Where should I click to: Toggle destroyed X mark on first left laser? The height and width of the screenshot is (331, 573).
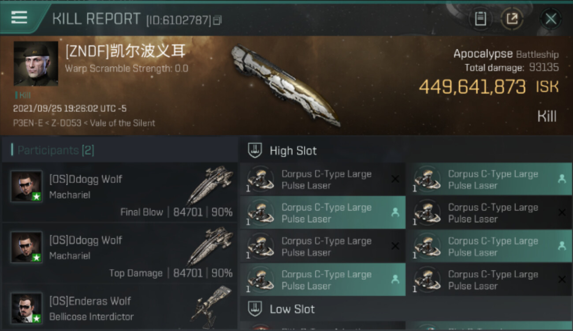tap(395, 179)
